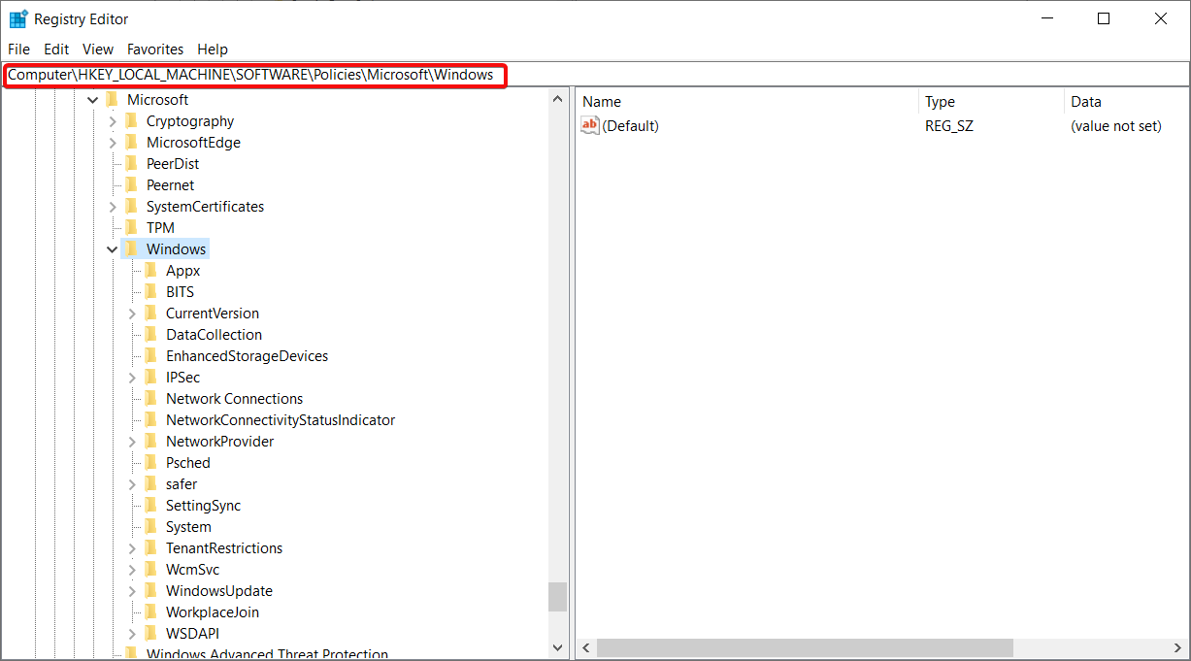Click the Appx folder icon
The height and width of the screenshot is (661, 1191).
point(150,270)
